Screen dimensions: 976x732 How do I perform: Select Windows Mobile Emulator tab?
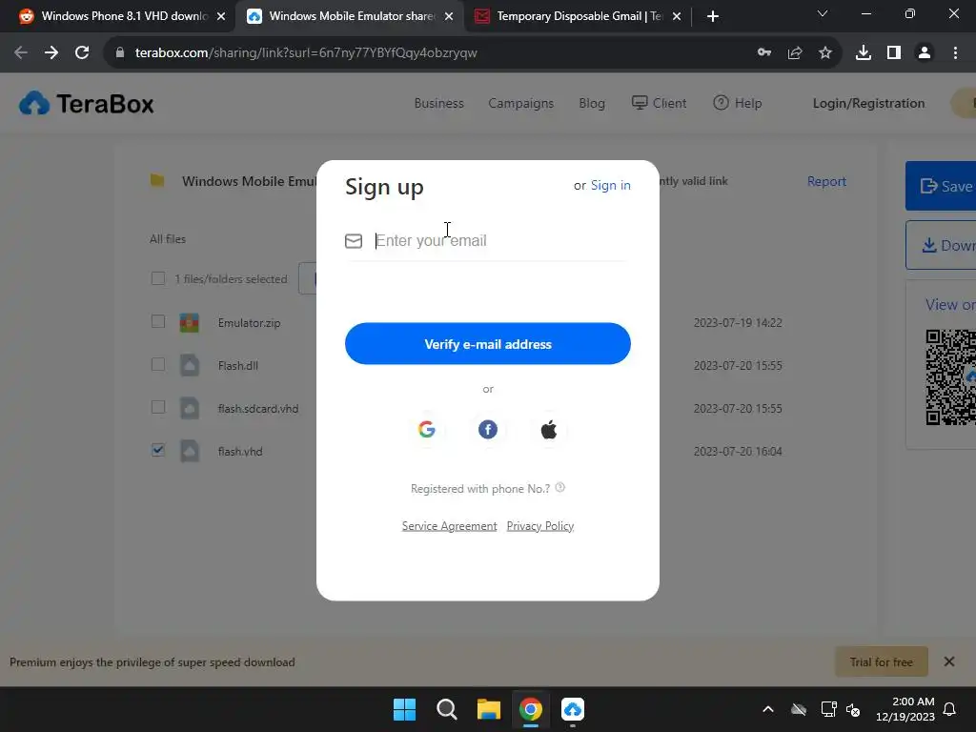tap(350, 16)
